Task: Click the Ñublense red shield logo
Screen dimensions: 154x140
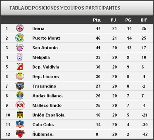Action: pyautogui.click(x=20, y=134)
